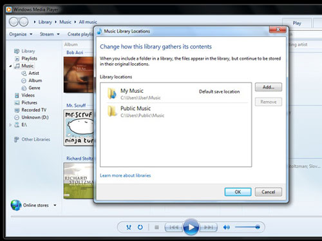Screen dimensions: 322x241
Task: Go forward with the forward navigation arrow
Action: (x=24, y=22)
